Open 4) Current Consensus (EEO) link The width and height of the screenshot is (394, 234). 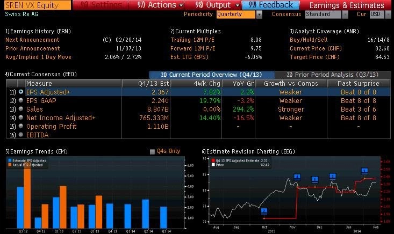point(41,74)
